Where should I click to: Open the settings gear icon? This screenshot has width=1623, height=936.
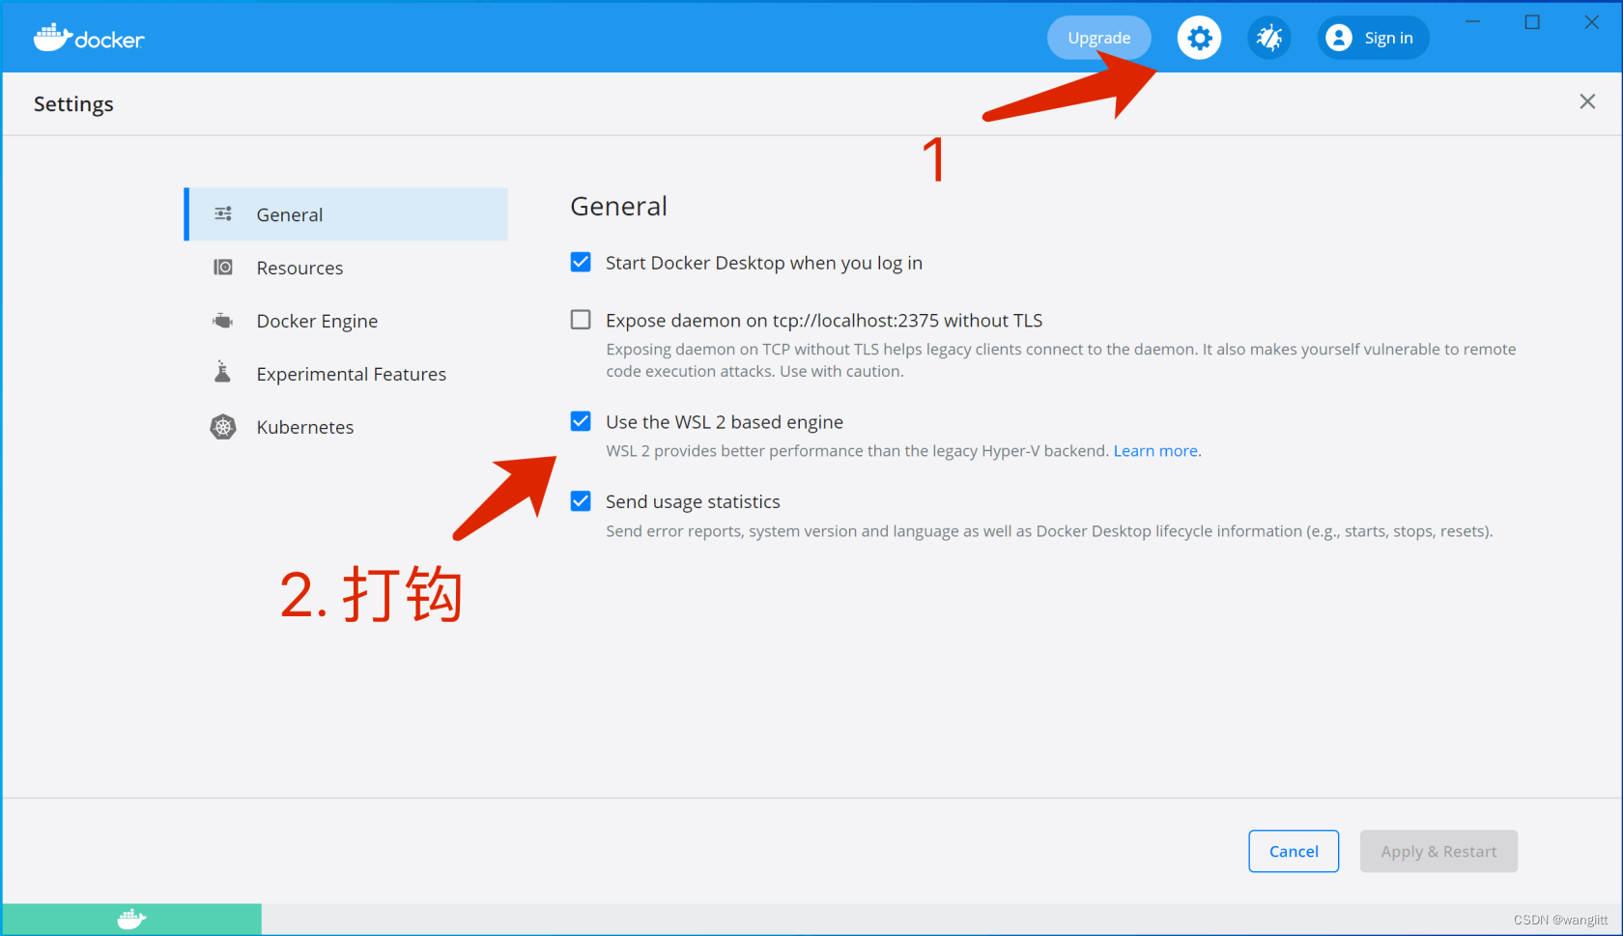click(1199, 38)
